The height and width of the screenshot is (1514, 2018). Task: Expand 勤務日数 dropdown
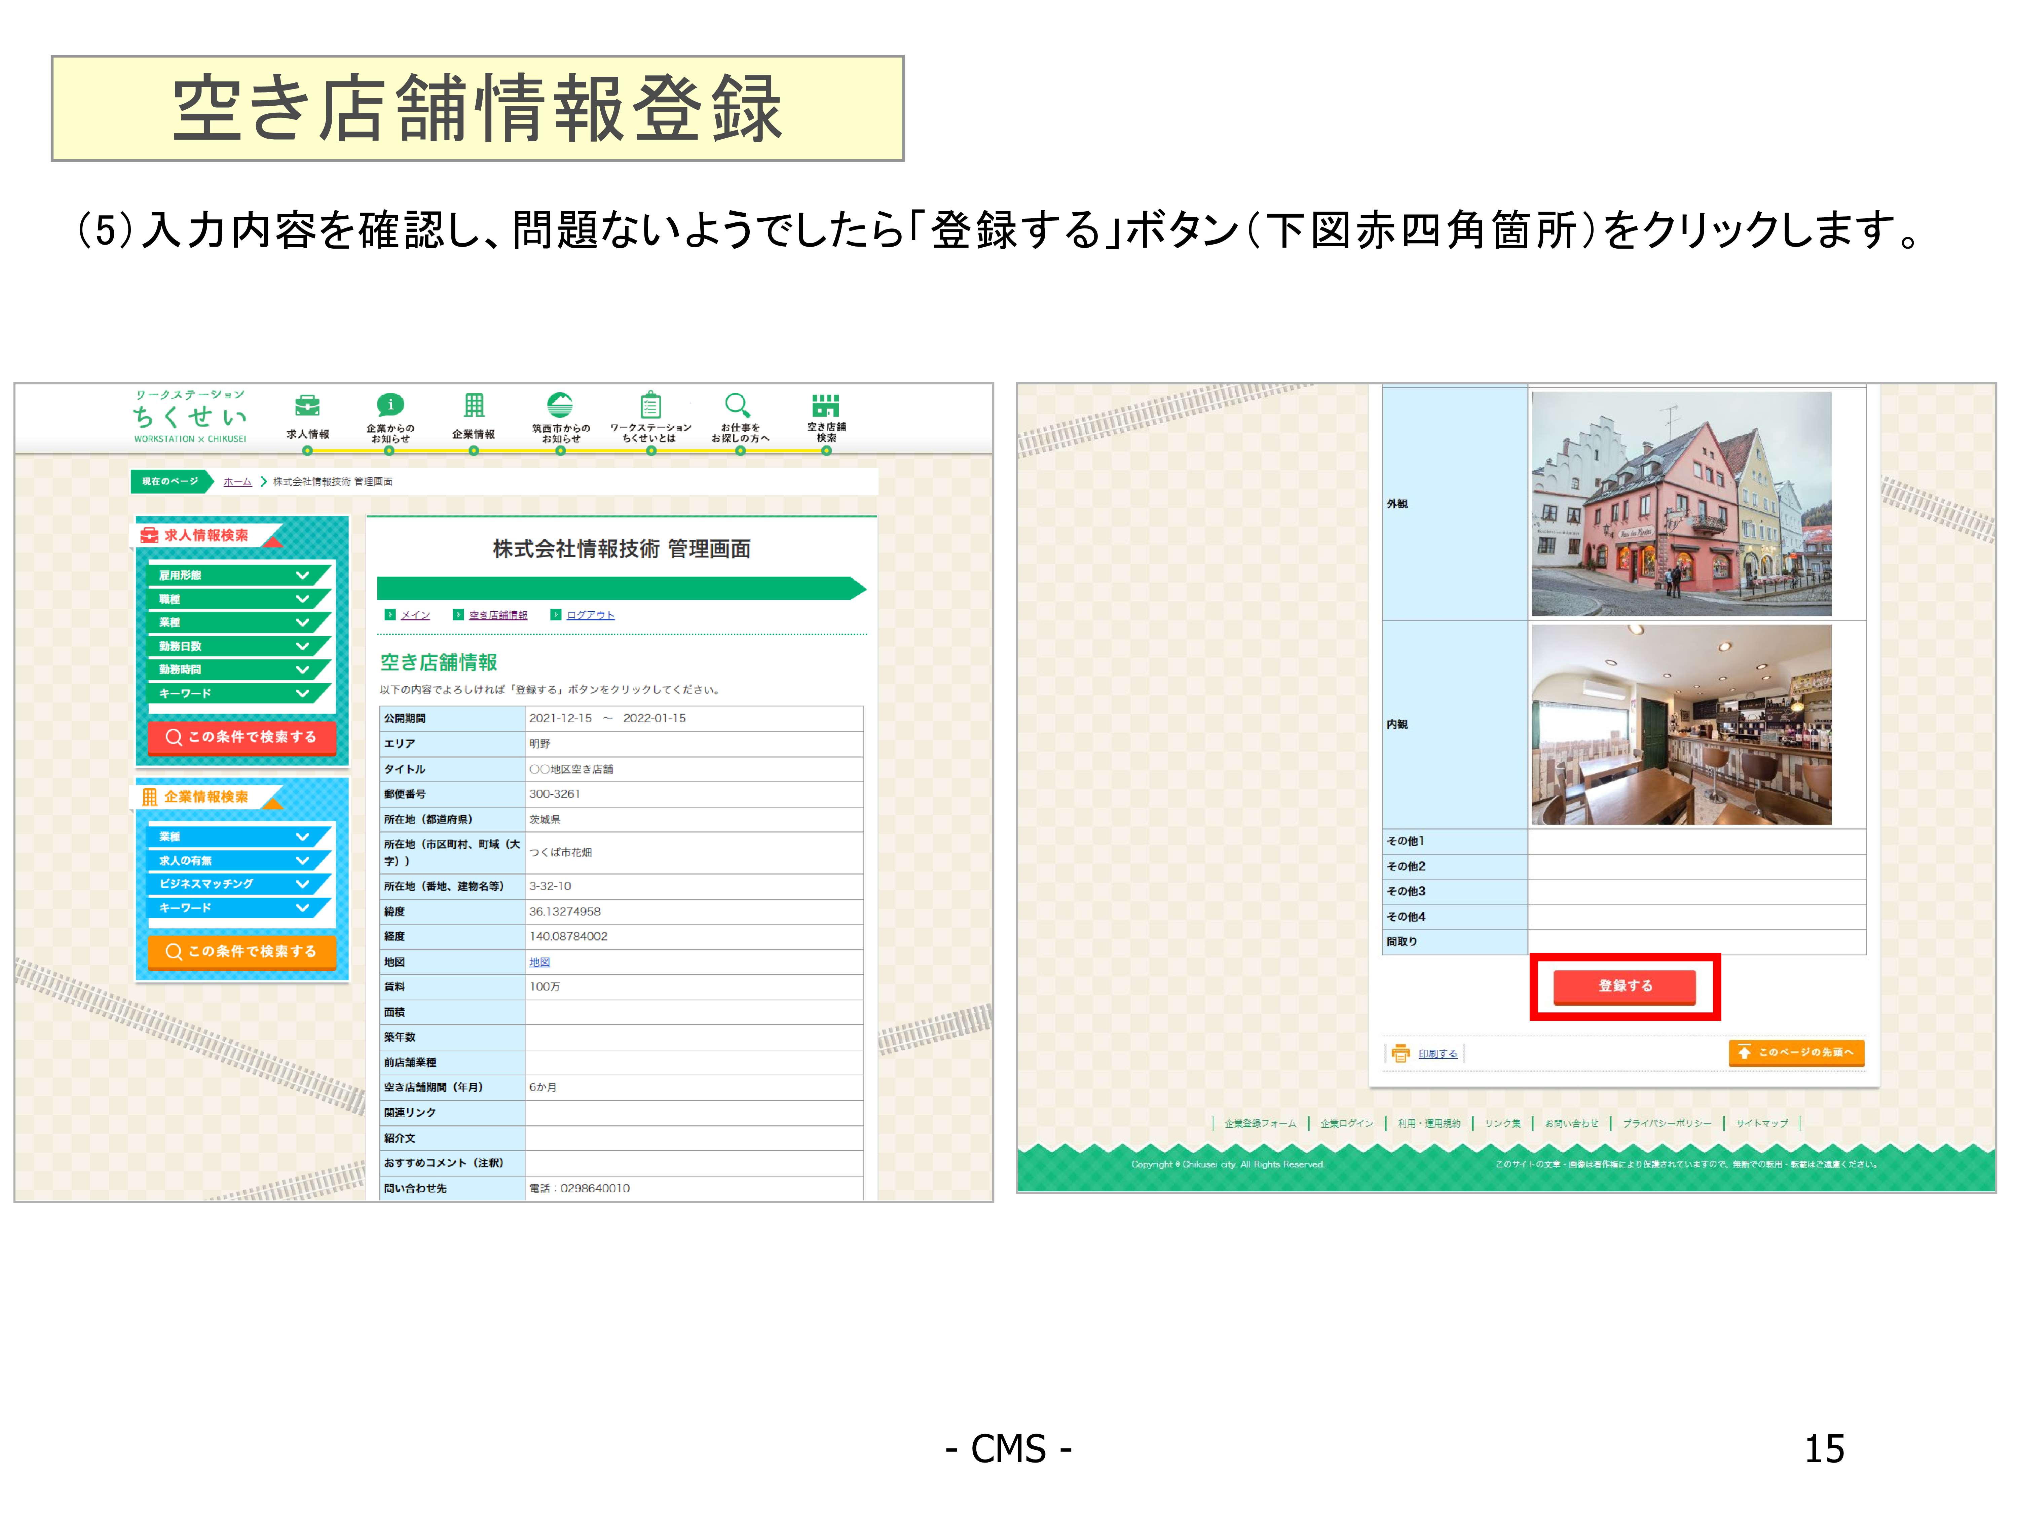[x=239, y=646]
